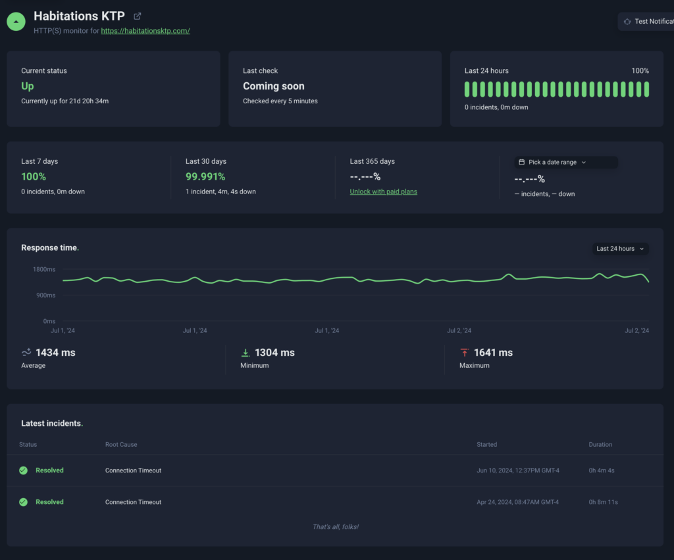Click the Test Notification button
The width and height of the screenshot is (674, 560).
(x=648, y=22)
